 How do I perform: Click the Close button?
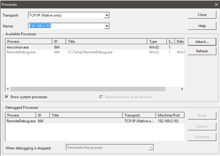pos(202,15)
